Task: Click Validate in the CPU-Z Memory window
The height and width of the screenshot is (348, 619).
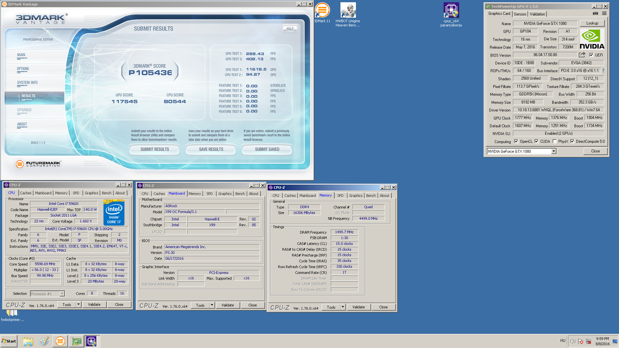Action: 359,307
